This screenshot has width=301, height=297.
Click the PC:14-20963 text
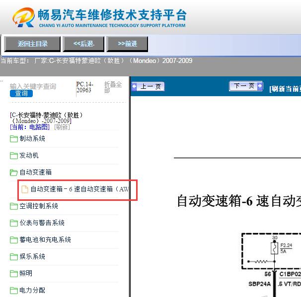point(84,87)
